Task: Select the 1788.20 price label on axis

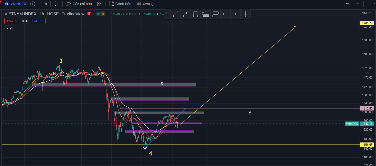Action: point(367,23)
